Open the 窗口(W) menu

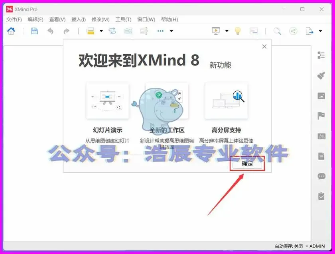tap(146, 20)
